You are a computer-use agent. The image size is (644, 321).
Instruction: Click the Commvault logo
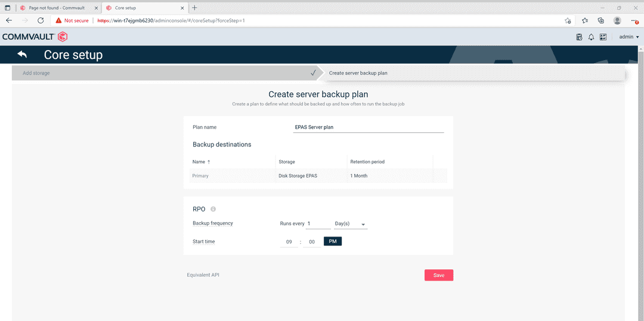coord(35,37)
